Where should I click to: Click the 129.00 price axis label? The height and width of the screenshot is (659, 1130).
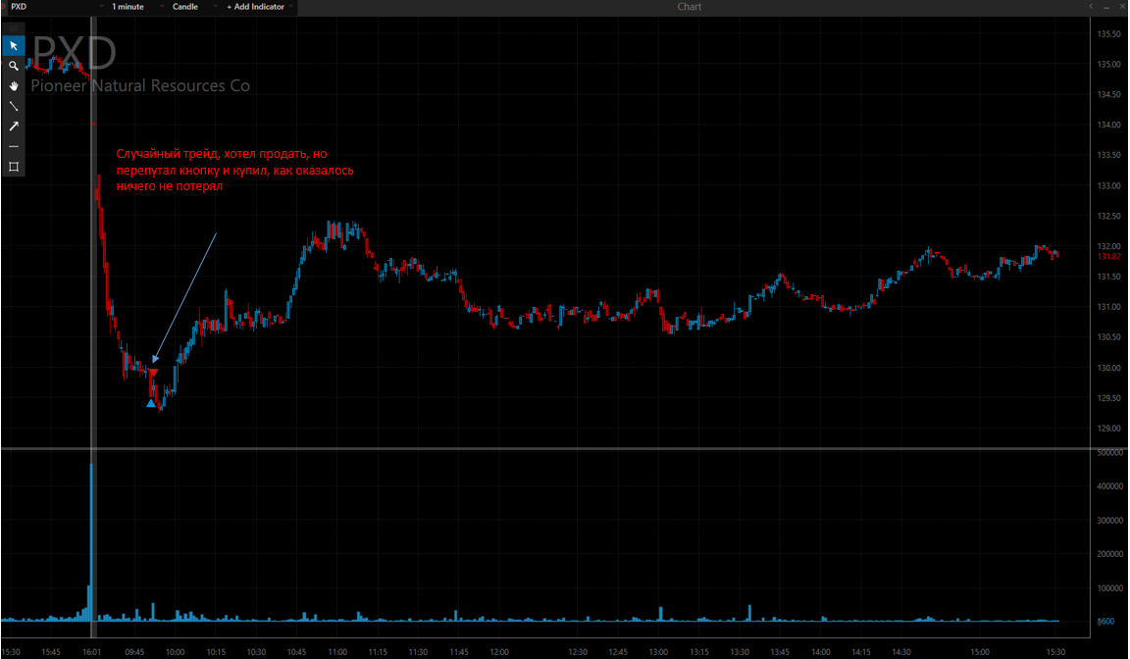pos(1109,429)
